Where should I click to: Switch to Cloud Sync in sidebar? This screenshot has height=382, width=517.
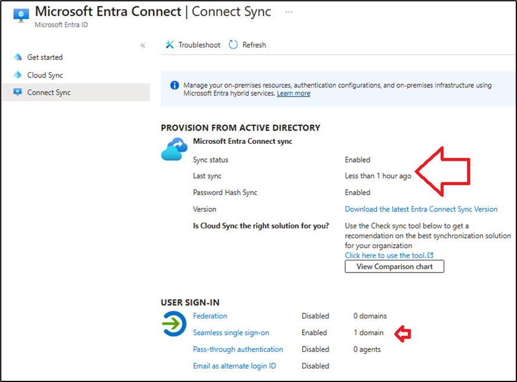[45, 75]
